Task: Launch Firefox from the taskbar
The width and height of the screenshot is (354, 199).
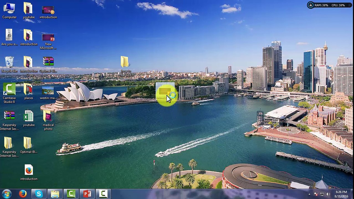Action: pos(23,194)
